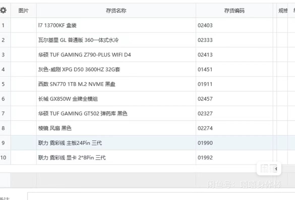Select the 长城 GX850W 金牌全模组 row
This screenshot has height=200, width=295.
pos(68,99)
